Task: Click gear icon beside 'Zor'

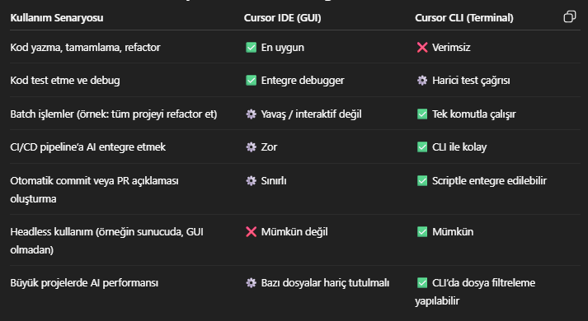Action: tap(251, 147)
